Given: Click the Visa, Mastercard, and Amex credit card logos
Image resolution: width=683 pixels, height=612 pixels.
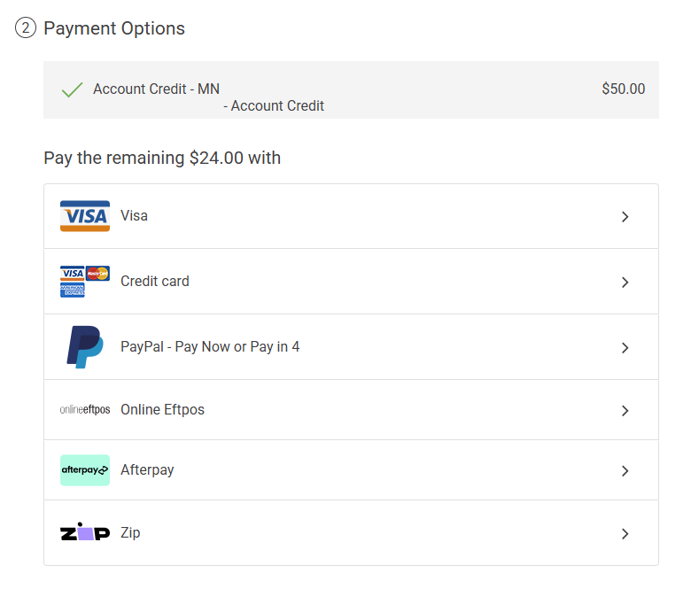Looking at the screenshot, I should pyautogui.click(x=85, y=282).
